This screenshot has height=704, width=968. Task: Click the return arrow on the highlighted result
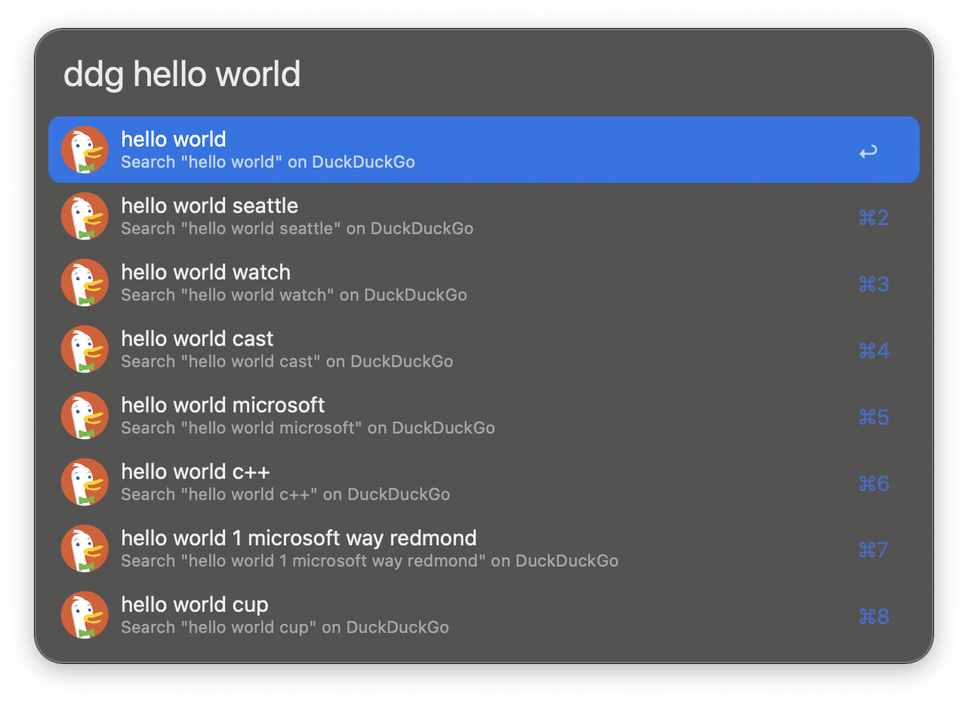(x=868, y=151)
